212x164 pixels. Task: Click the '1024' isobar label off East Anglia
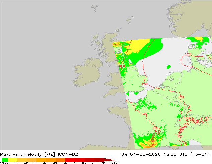[x=145, y=84]
